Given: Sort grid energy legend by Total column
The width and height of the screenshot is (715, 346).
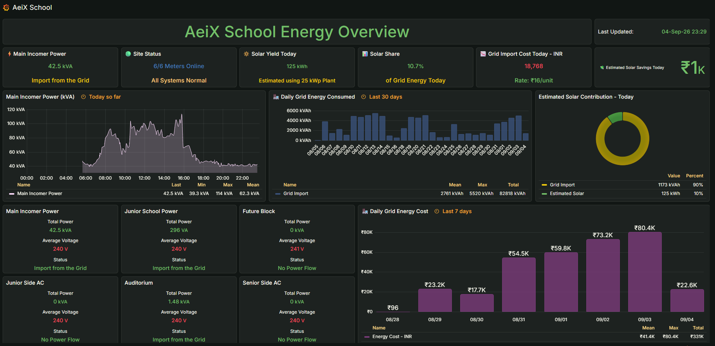Looking at the screenshot, I should [513, 185].
